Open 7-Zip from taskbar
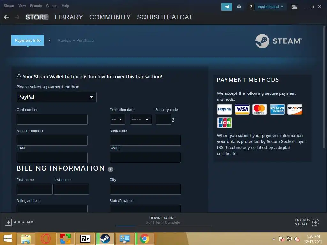This screenshot has width=327, height=245. click(x=85, y=239)
